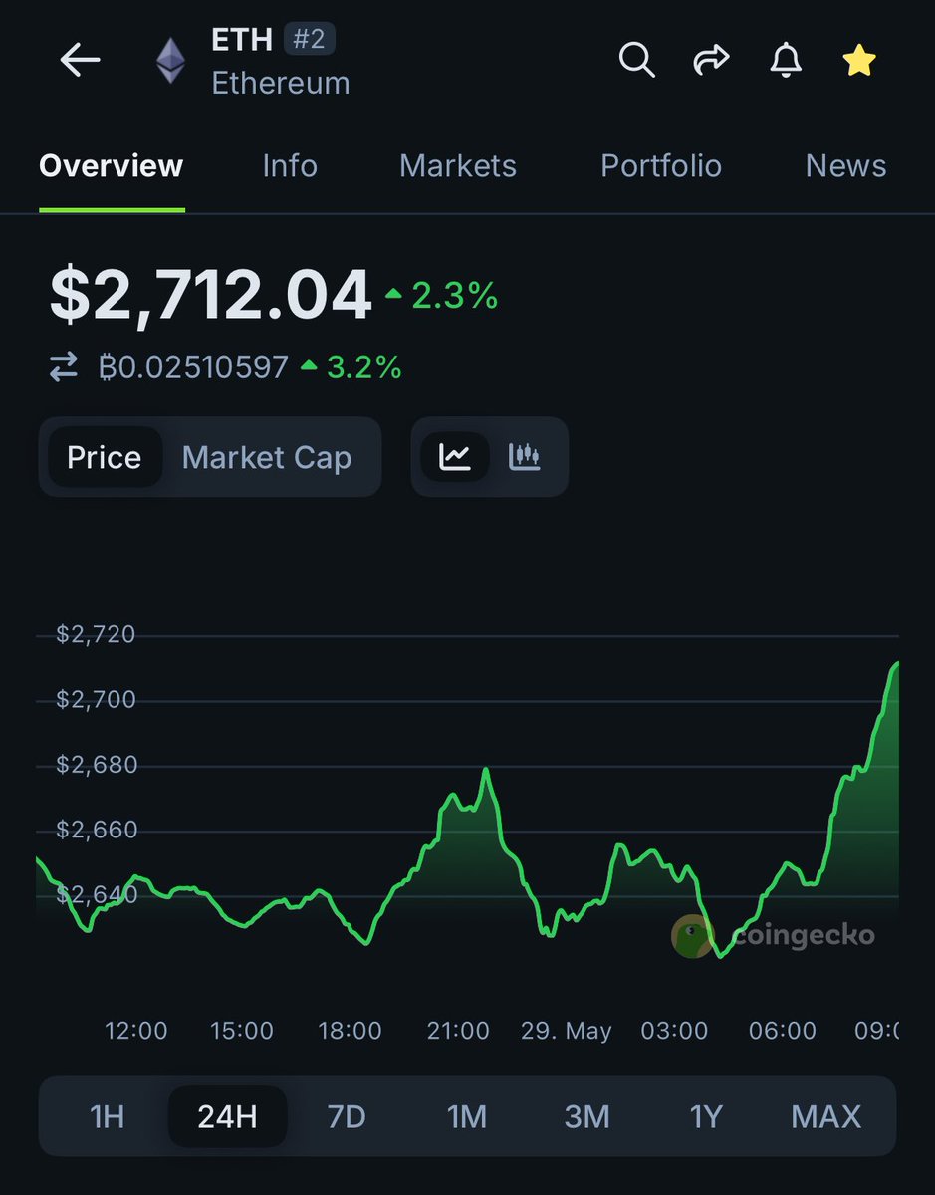Set a price alert bell

coord(786,61)
